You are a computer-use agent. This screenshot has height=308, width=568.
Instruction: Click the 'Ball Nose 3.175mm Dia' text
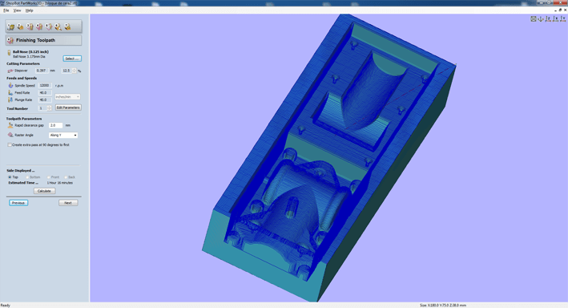[x=29, y=57]
